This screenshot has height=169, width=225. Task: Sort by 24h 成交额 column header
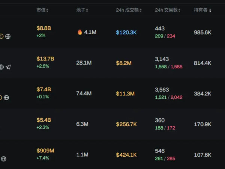tap(129, 10)
